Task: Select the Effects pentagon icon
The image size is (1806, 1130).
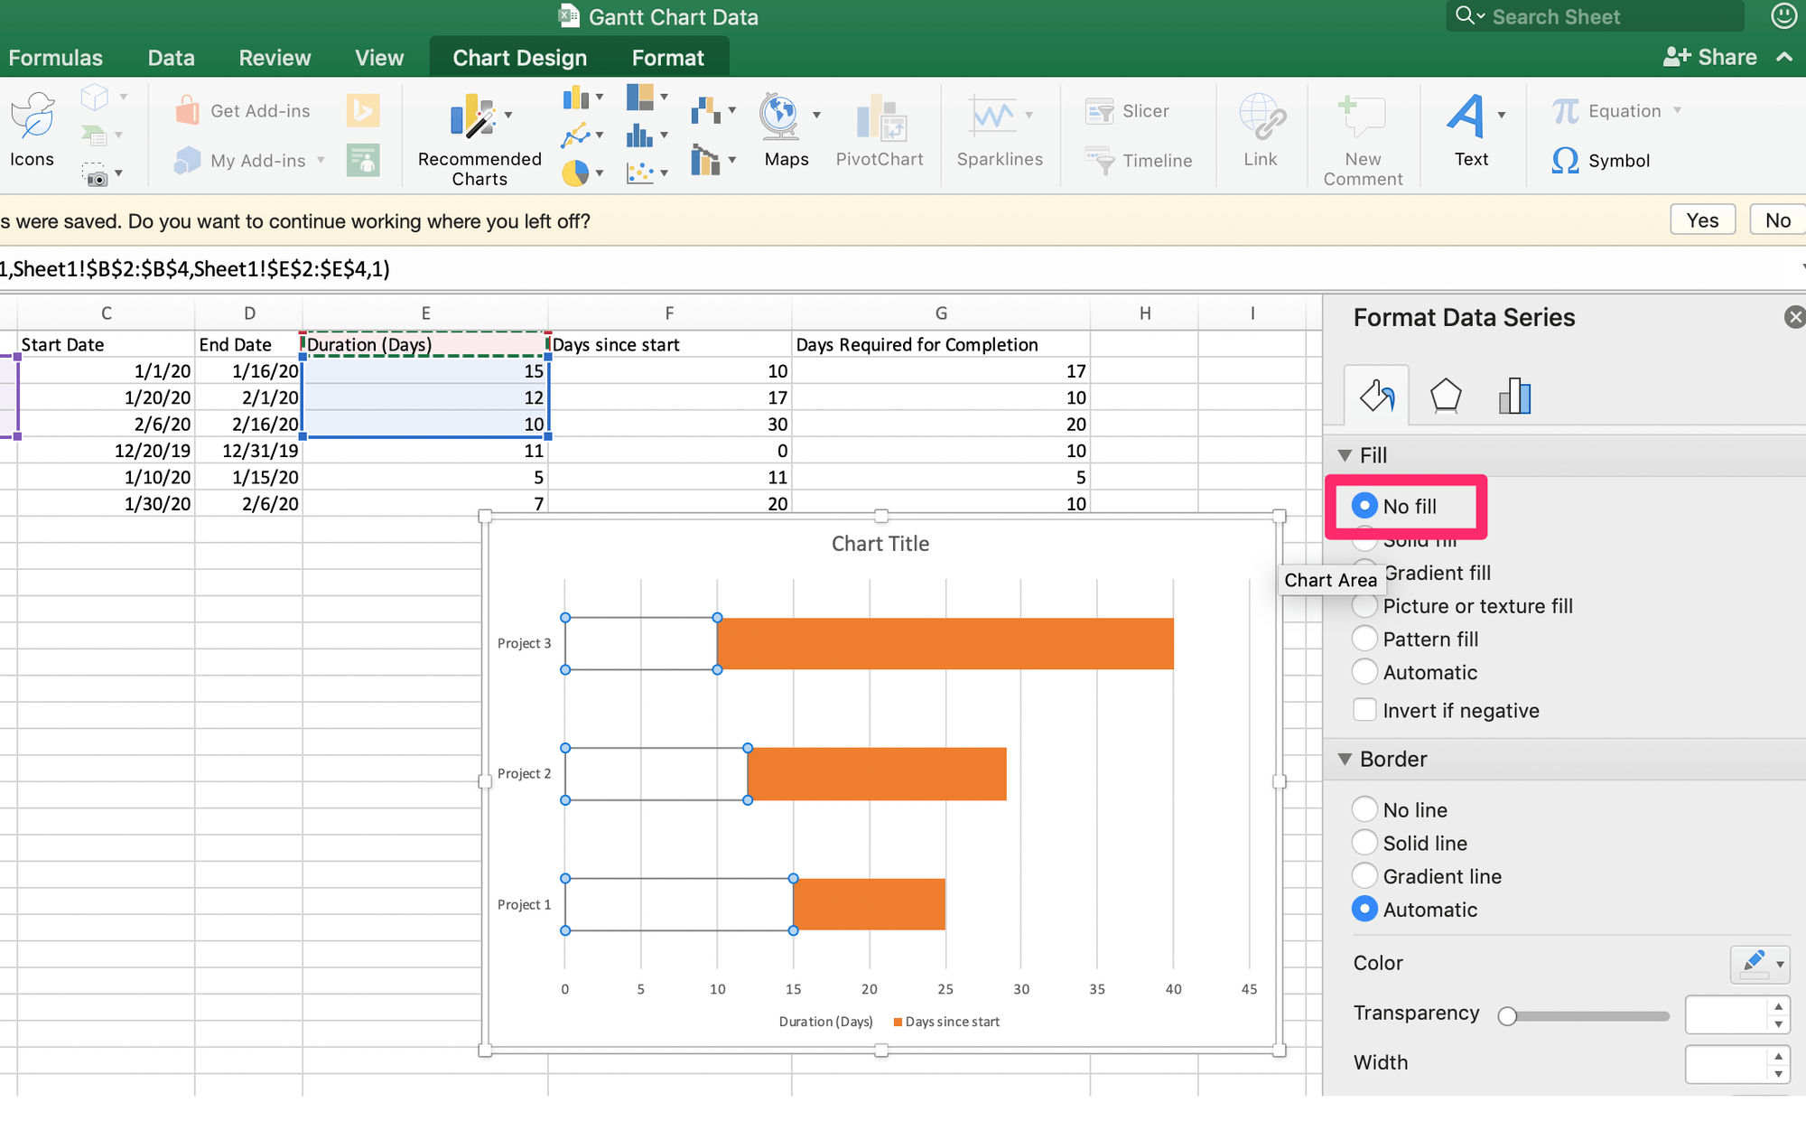Action: click(x=1446, y=396)
